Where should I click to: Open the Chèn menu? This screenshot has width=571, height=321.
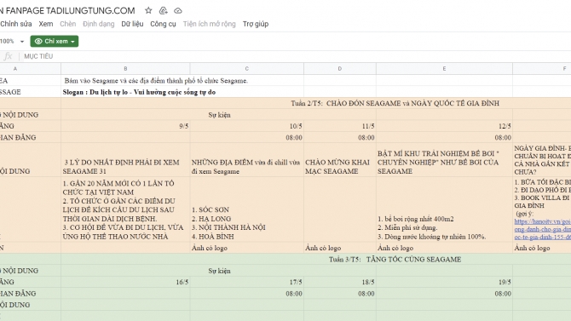[x=67, y=24]
